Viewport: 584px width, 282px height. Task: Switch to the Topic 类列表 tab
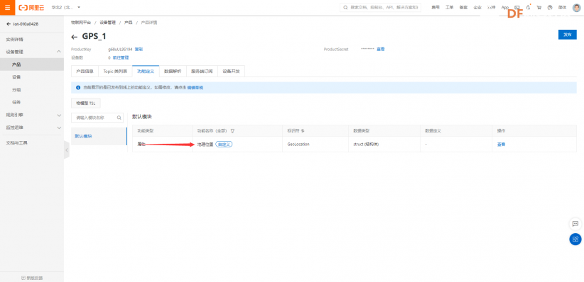coord(115,71)
